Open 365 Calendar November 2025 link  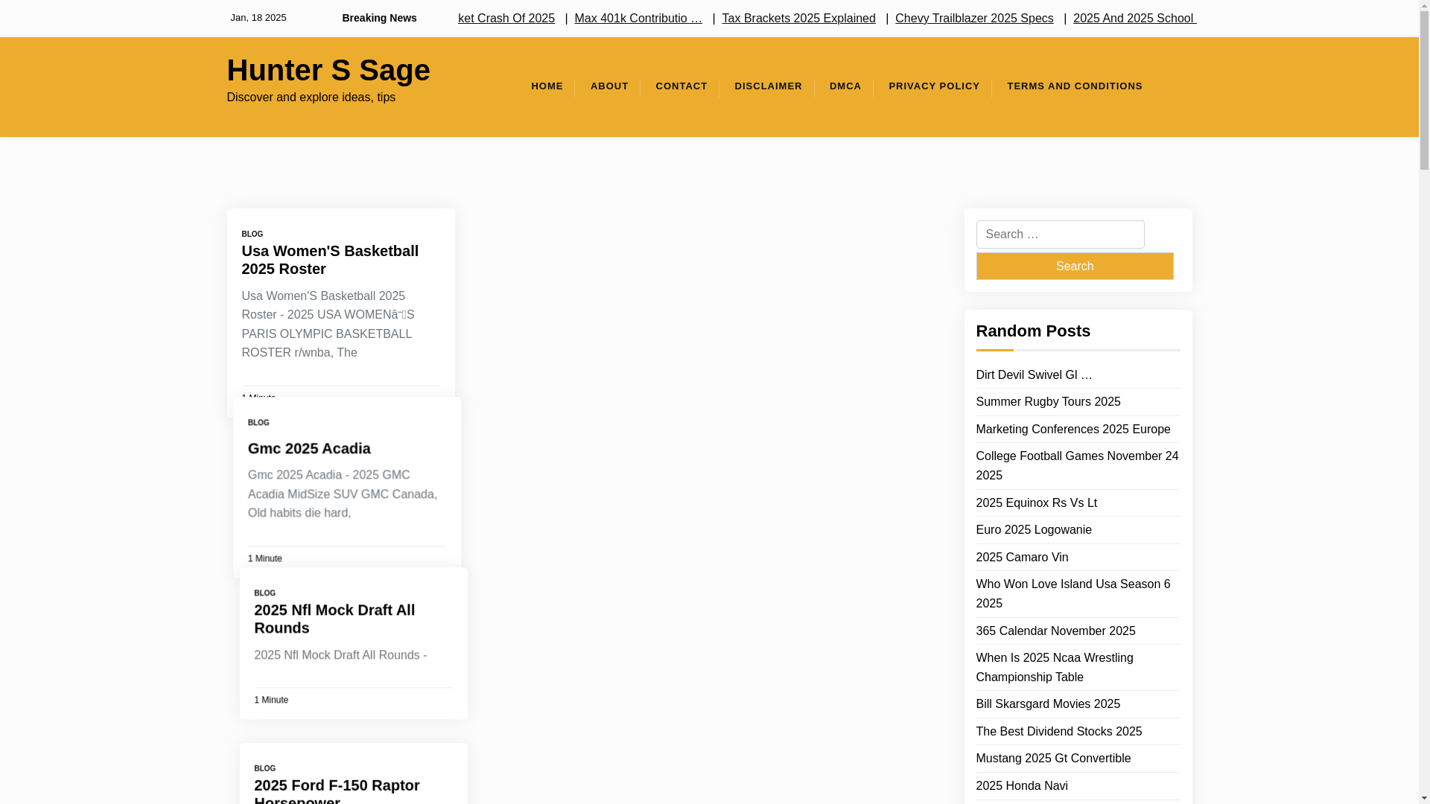tap(1055, 631)
